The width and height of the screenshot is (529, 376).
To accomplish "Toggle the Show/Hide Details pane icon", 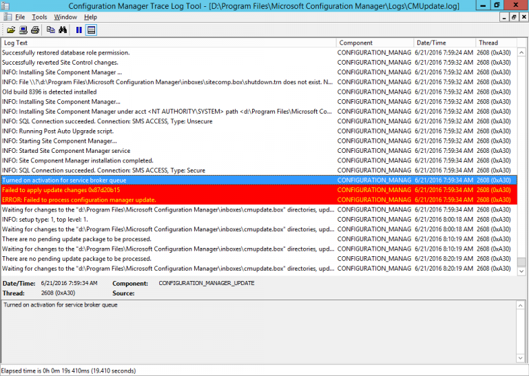I will [x=91, y=30].
